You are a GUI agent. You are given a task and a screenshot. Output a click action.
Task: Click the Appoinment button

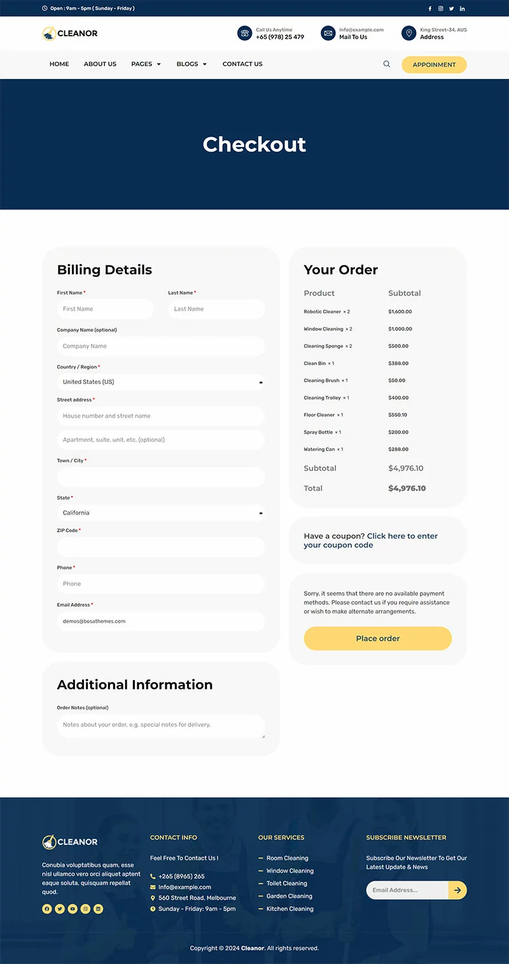[x=434, y=65]
